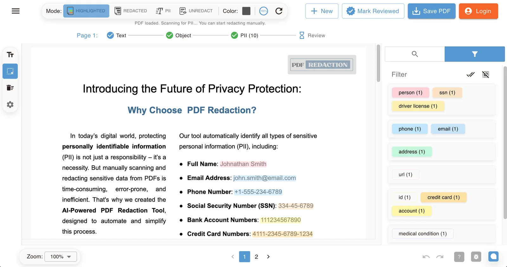The image size is (507, 267).
Task: Toggle the ssn (1) filter chip
Action: tap(447, 92)
